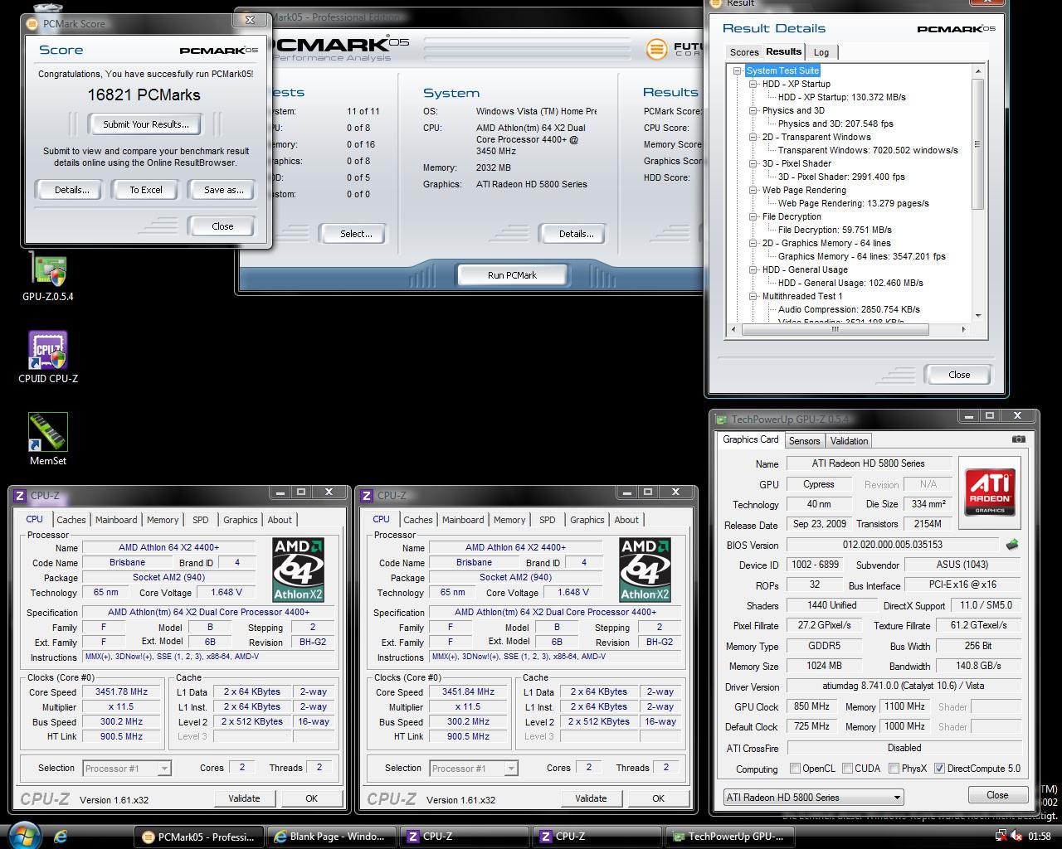Open the Validation tab in GPU-Z
This screenshot has width=1062, height=849.
point(849,441)
